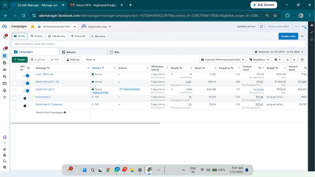Open the Delivery column options arrow
This screenshot has width=315, height=177.
coord(115,68)
